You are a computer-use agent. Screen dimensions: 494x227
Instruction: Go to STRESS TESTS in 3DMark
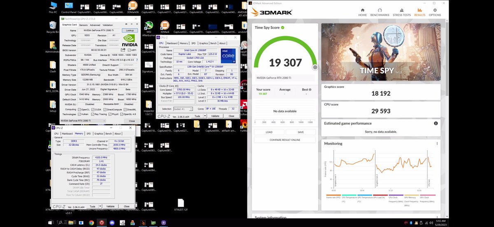[x=401, y=12]
